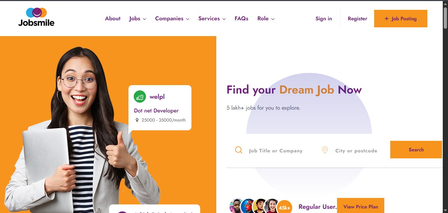
Task: Focus the Job Title or Company field
Action: pos(276,151)
